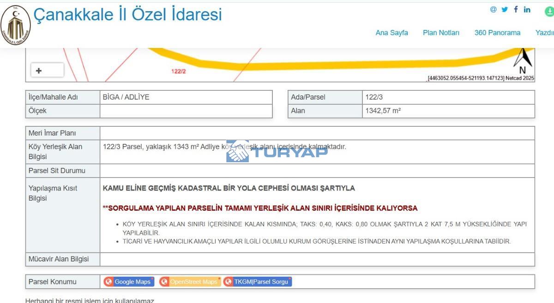Screen dimensions: 554x303
Task: Click the Facebook icon in header
Action: [x=516, y=10]
